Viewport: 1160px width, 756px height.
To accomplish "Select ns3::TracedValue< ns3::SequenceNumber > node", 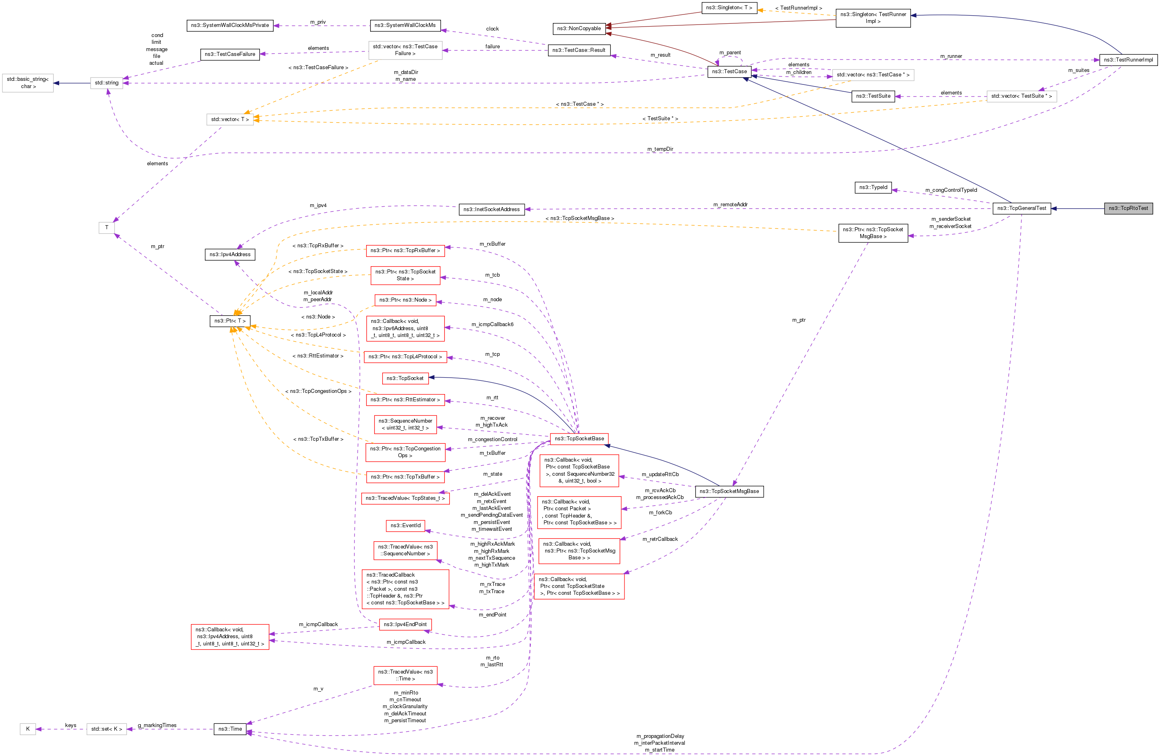I will pos(405,551).
